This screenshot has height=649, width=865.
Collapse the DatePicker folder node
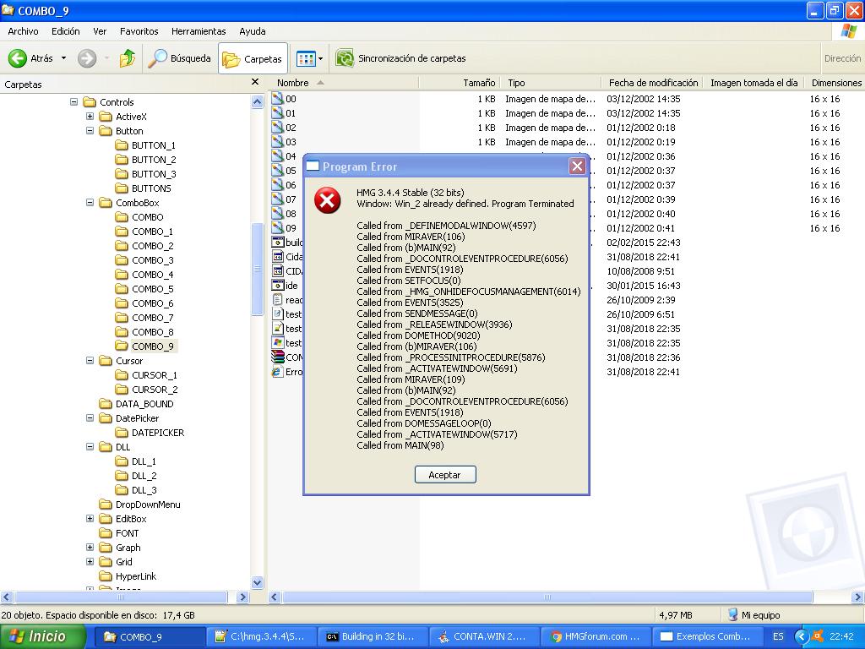pos(90,417)
